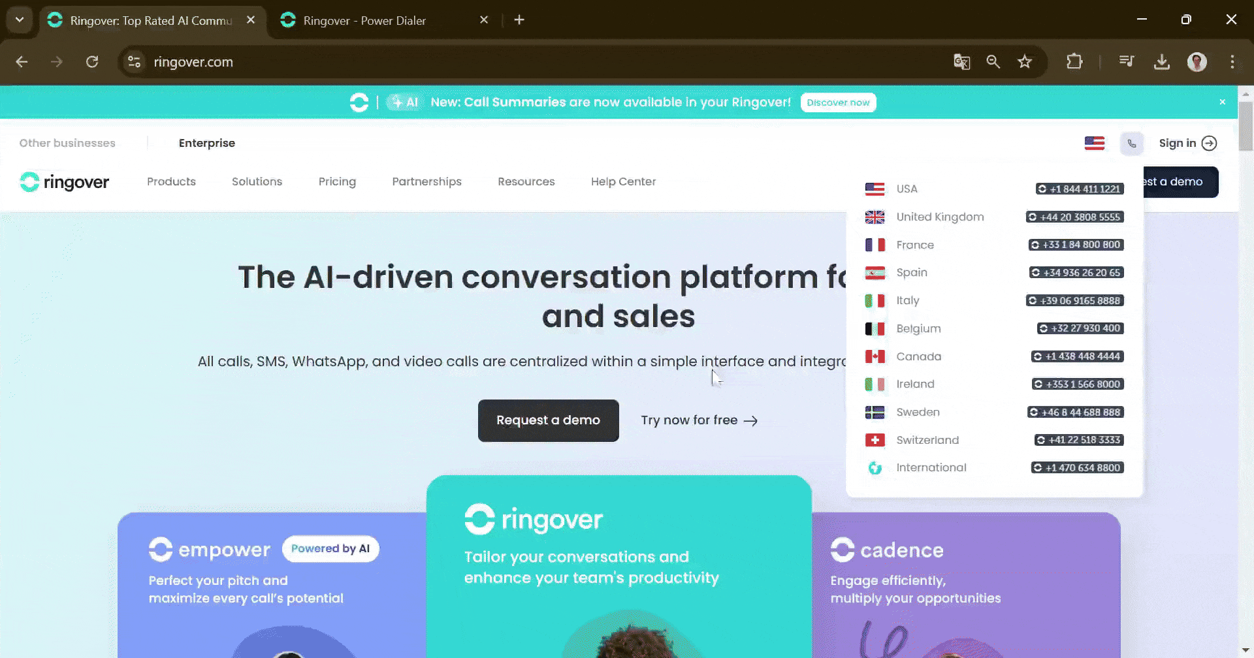Viewport: 1254px width, 658px height.
Task: Expand the Products navigation menu
Action: [x=171, y=181]
